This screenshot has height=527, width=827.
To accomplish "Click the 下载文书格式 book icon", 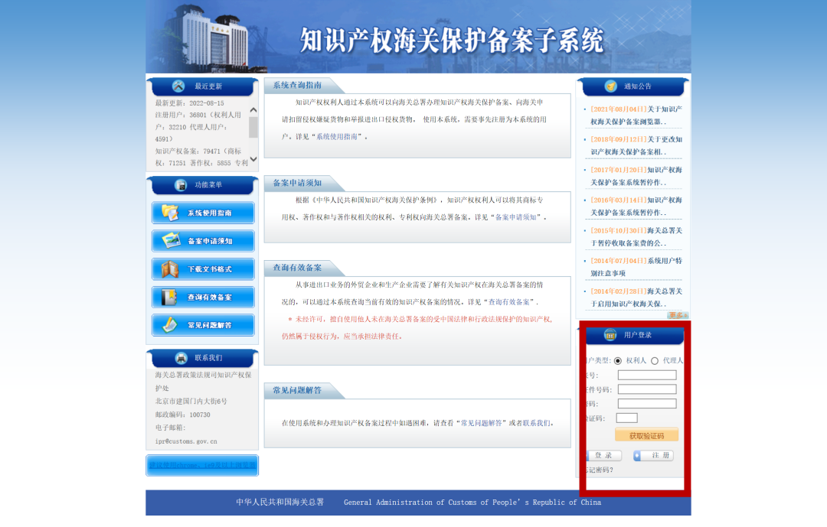I will 170,269.
